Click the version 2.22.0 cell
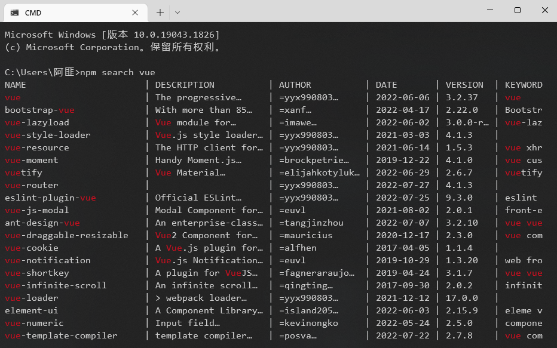 (462, 110)
